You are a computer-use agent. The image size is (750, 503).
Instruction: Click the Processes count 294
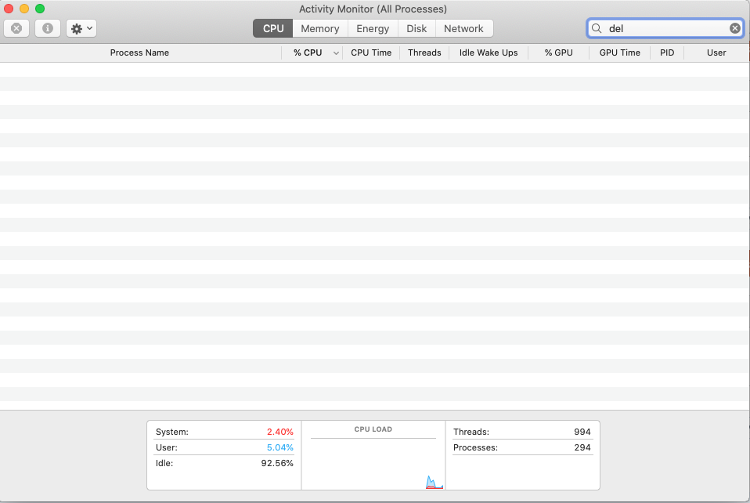tap(582, 447)
